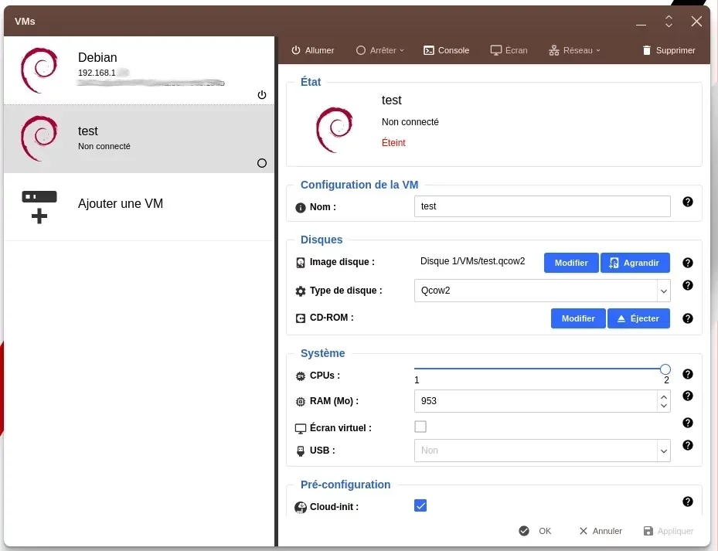Click Ajouter une VM
Screen dimensions: 718x551
pos(139,206)
